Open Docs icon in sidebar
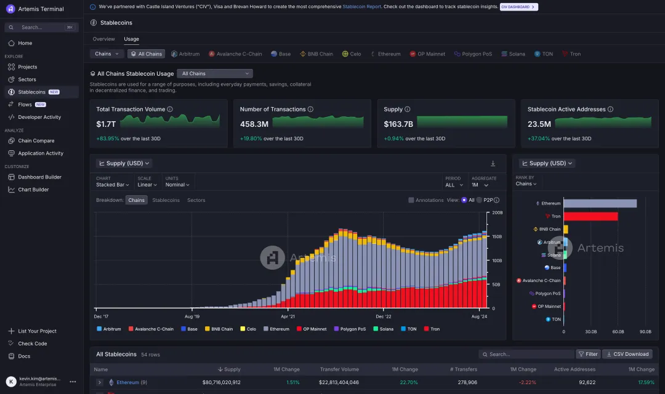The height and width of the screenshot is (394, 665). point(12,356)
